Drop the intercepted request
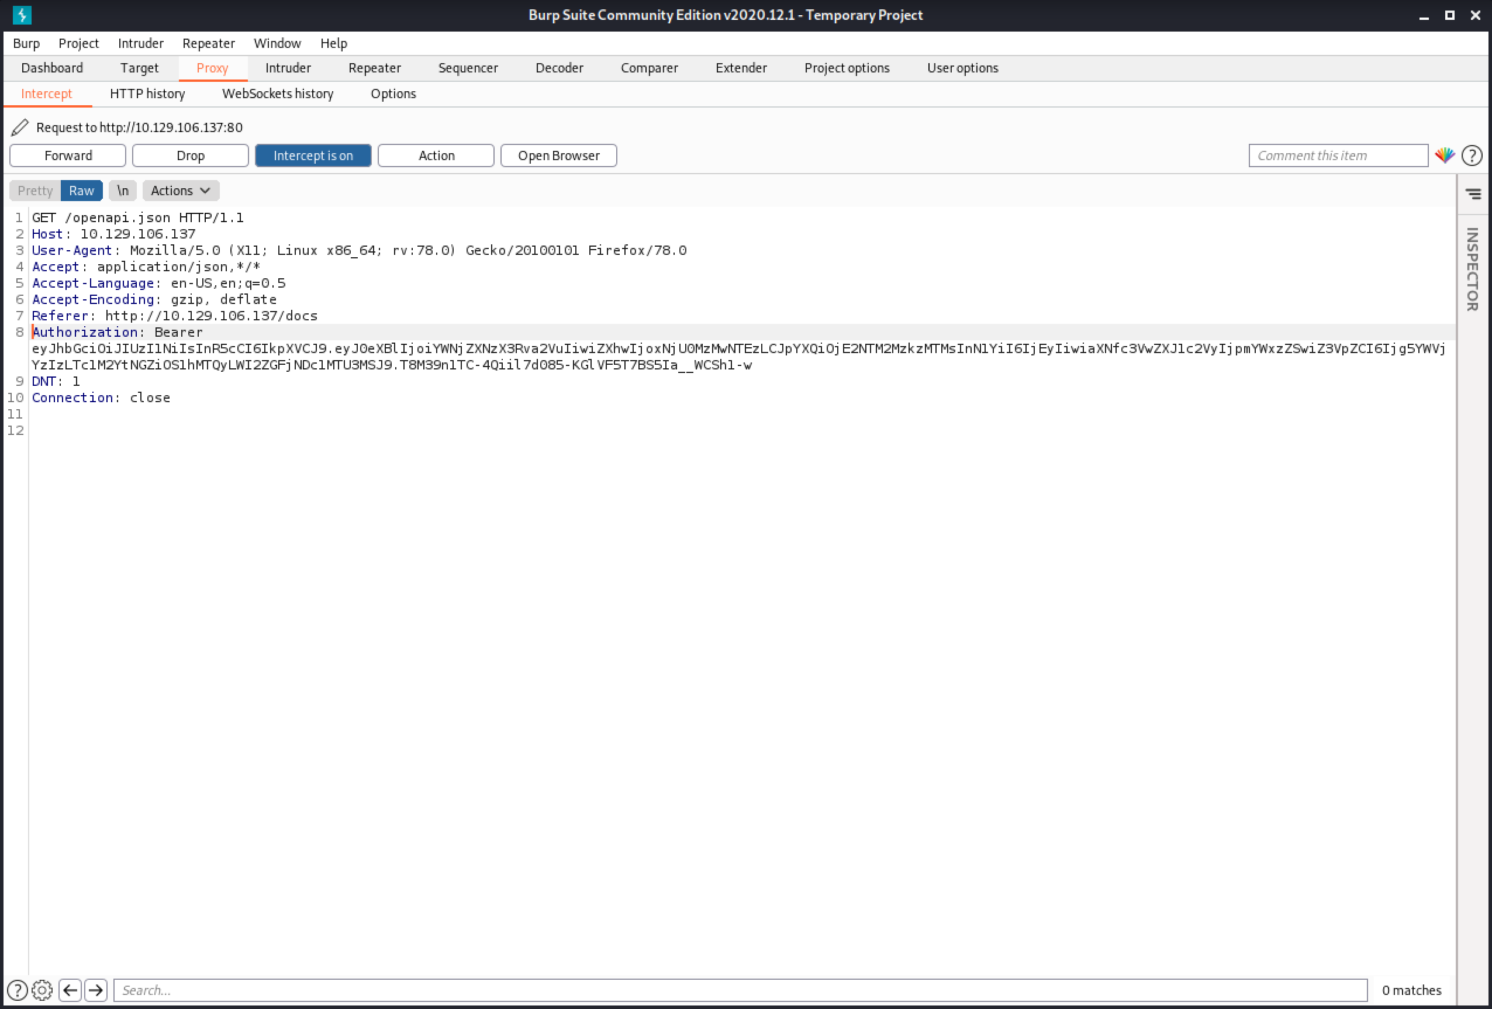This screenshot has height=1009, width=1492. [x=191, y=156]
